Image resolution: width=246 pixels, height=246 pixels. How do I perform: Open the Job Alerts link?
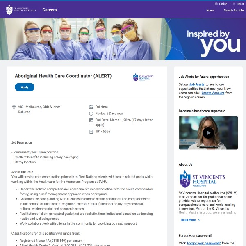(x=196, y=84)
